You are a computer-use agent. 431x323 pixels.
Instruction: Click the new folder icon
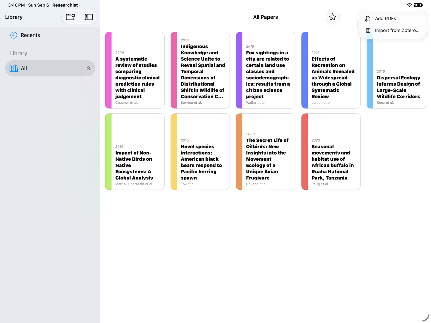(71, 17)
